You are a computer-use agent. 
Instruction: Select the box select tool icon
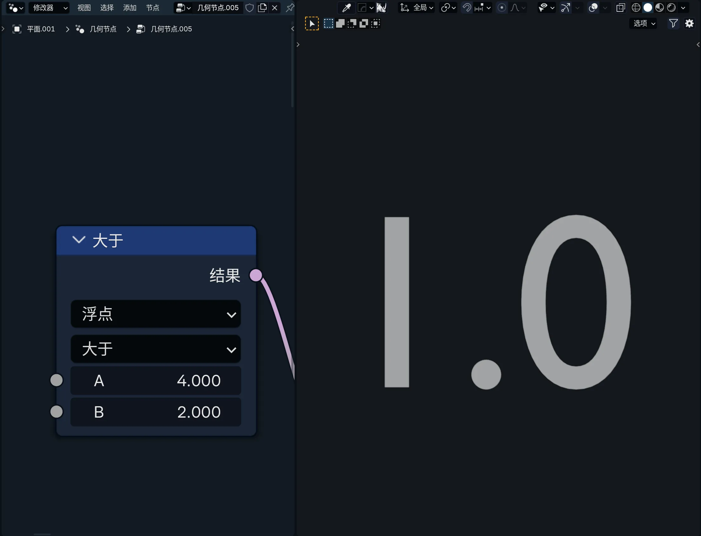pyautogui.click(x=312, y=23)
